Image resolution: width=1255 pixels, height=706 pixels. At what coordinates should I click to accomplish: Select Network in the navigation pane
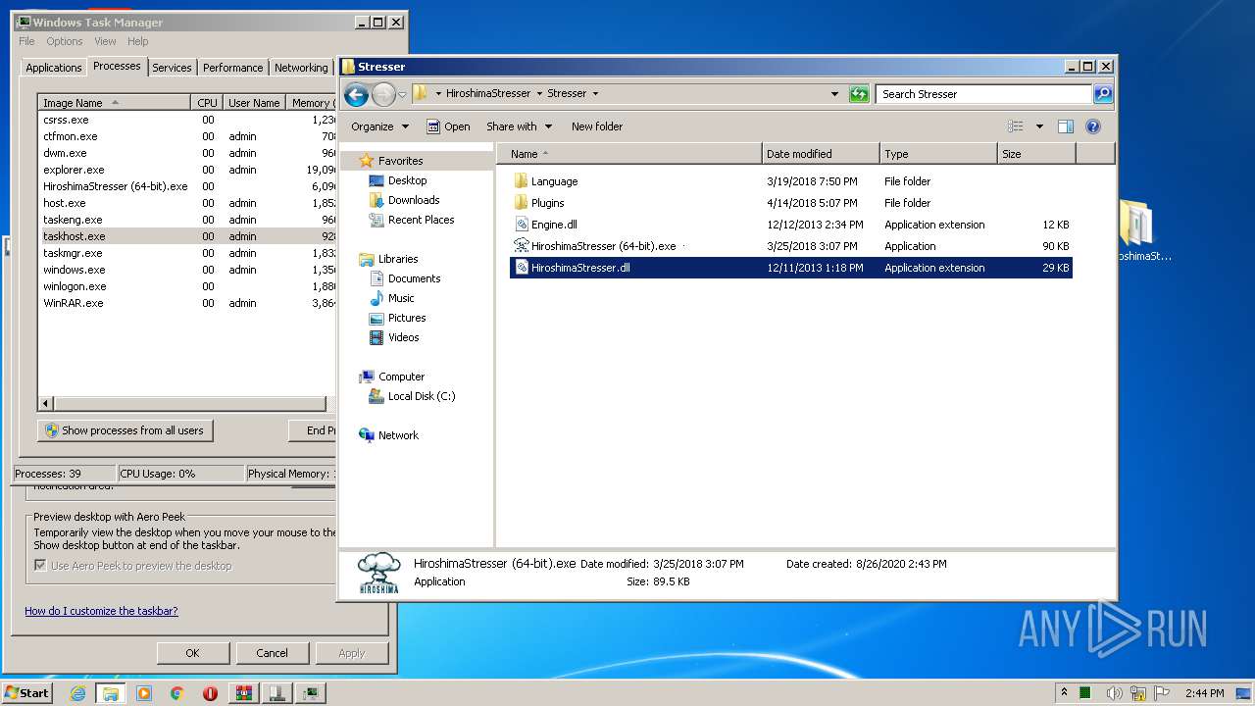[398, 435]
